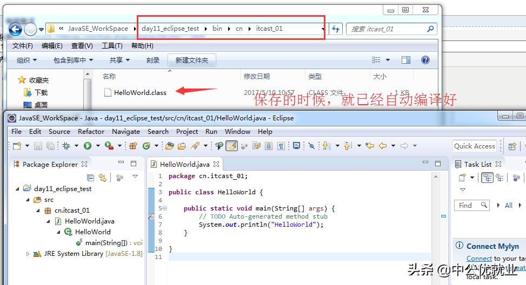Click Collapse All in Package Explorer
This screenshot has width=526, height=285.
point(90,178)
